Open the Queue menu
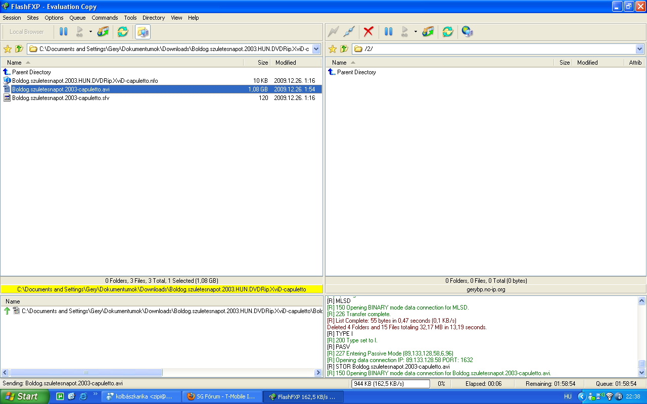The width and height of the screenshot is (647, 404). [x=77, y=18]
